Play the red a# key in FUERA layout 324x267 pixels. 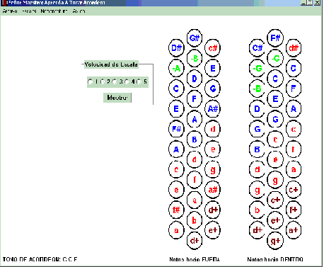click(213, 190)
